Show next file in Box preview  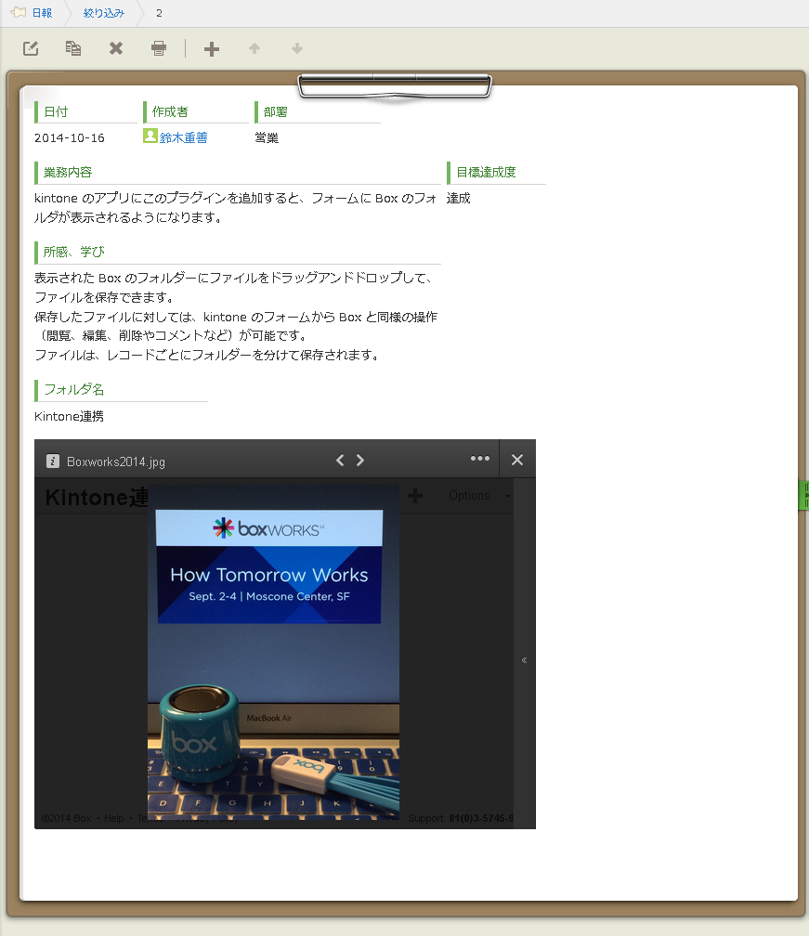pyautogui.click(x=360, y=460)
